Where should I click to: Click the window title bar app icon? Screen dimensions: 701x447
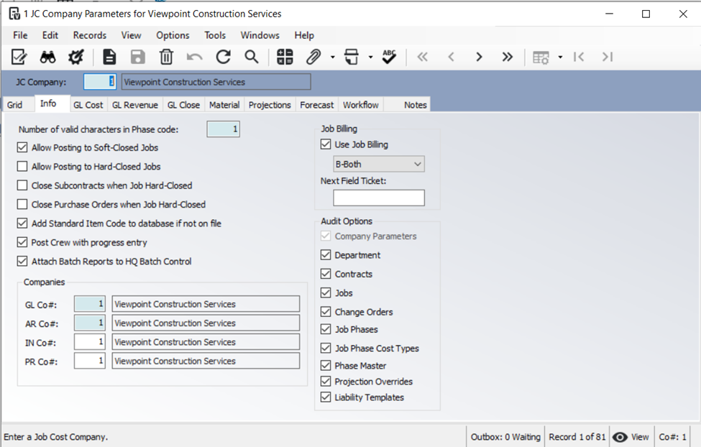click(14, 14)
